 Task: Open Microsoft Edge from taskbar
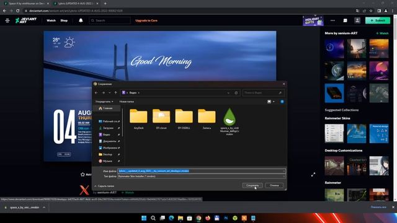(171, 218)
